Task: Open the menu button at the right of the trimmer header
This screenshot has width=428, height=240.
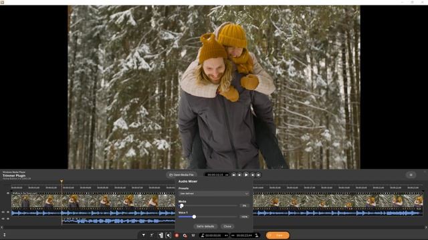Action: click(411, 175)
